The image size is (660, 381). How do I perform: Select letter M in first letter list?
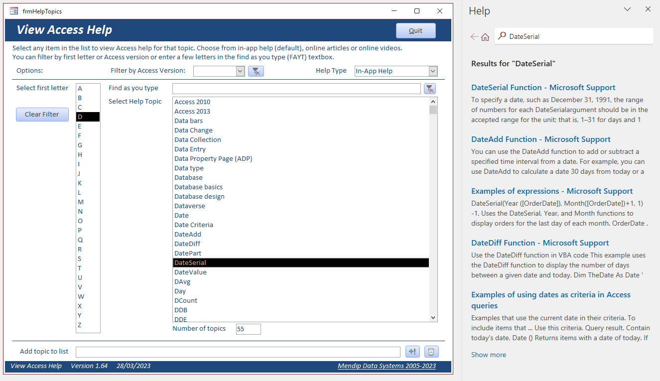(x=88, y=202)
